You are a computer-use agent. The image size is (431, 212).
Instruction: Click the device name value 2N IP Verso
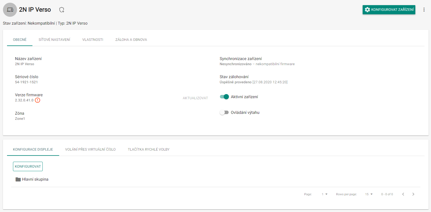point(25,64)
